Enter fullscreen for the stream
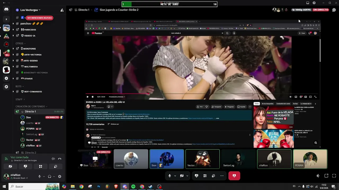 pyautogui.click(x=334, y=176)
